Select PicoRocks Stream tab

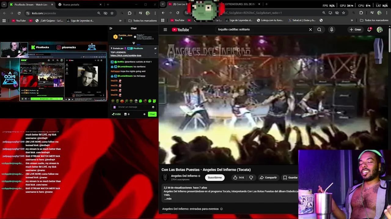[x=31, y=5]
